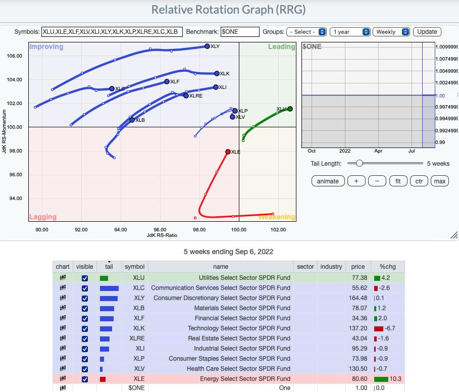
Task: Click the blue tail bar for XLC
Action: coord(109,288)
